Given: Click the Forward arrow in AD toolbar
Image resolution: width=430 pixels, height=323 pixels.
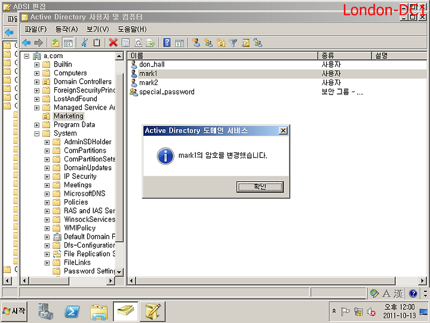Looking at the screenshot, I should 39,42.
